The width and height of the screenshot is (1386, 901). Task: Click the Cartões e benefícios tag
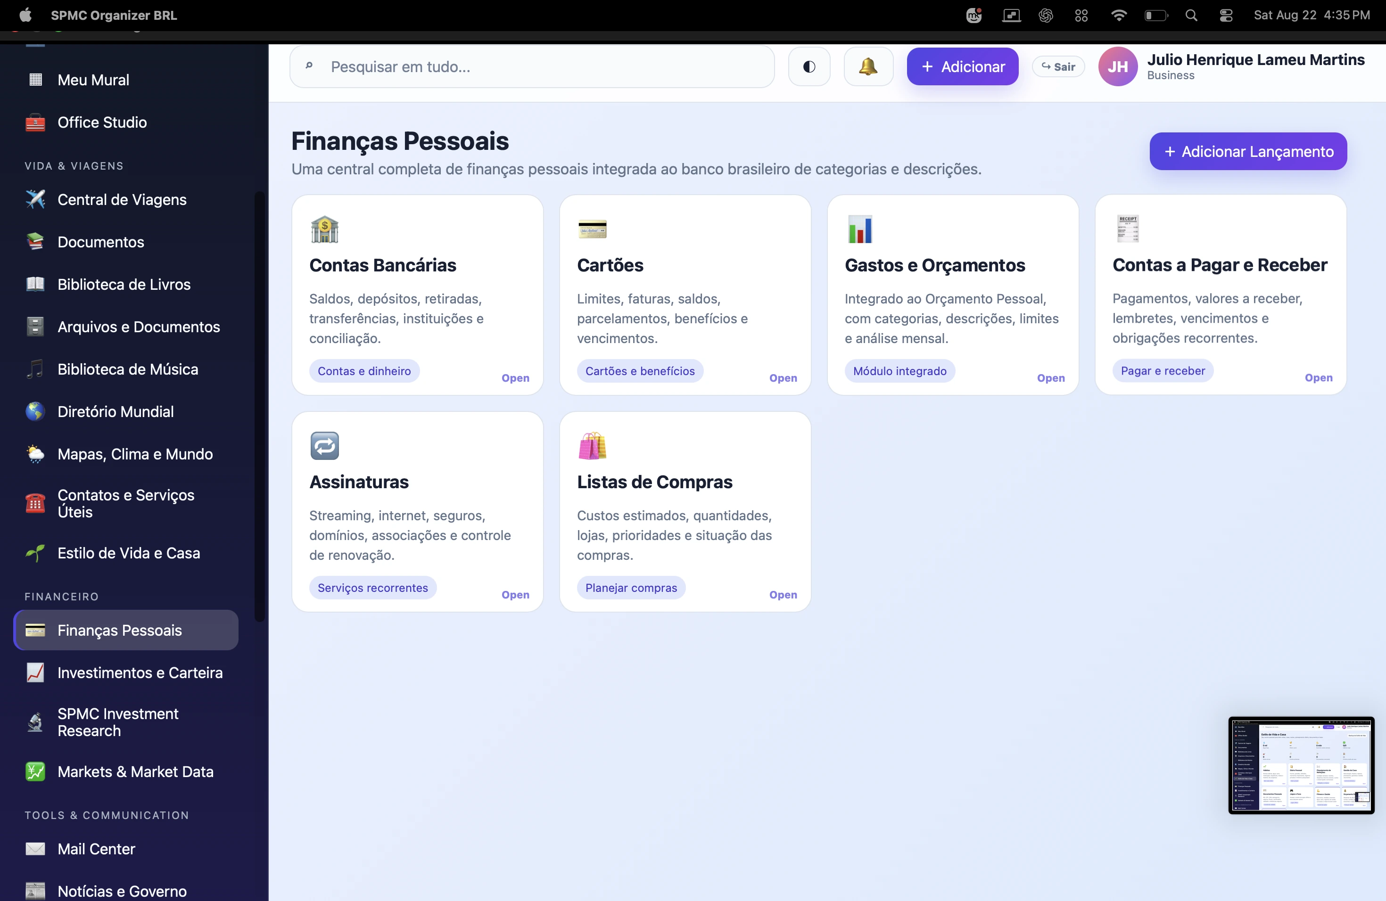pyautogui.click(x=641, y=371)
